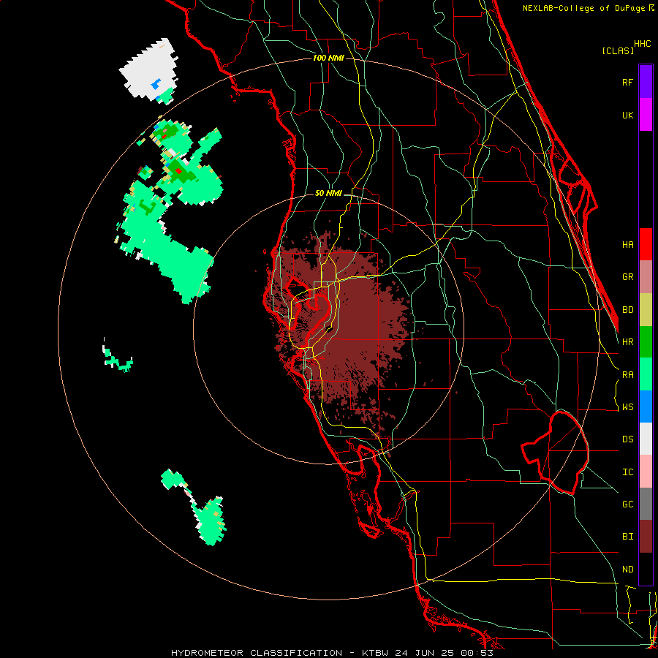Click the RA legend label
This screenshot has width=658, height=658.
tap(628, 374)
